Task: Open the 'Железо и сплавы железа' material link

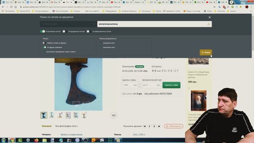Action: (x=71, y=135)
